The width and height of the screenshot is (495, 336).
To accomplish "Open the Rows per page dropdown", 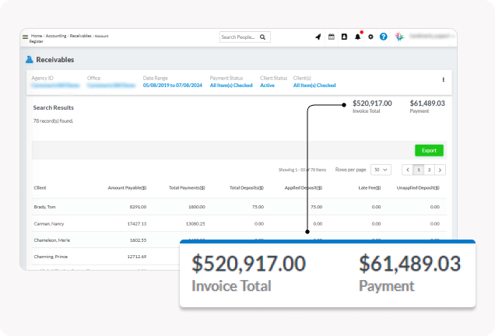I will point(381,170).
